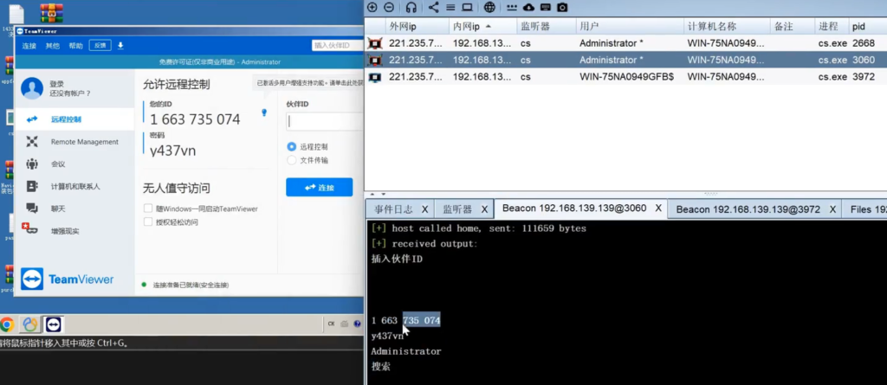Select 文件传输 radio button
This screenshot has width=887, height=385.
click(291, 160)
